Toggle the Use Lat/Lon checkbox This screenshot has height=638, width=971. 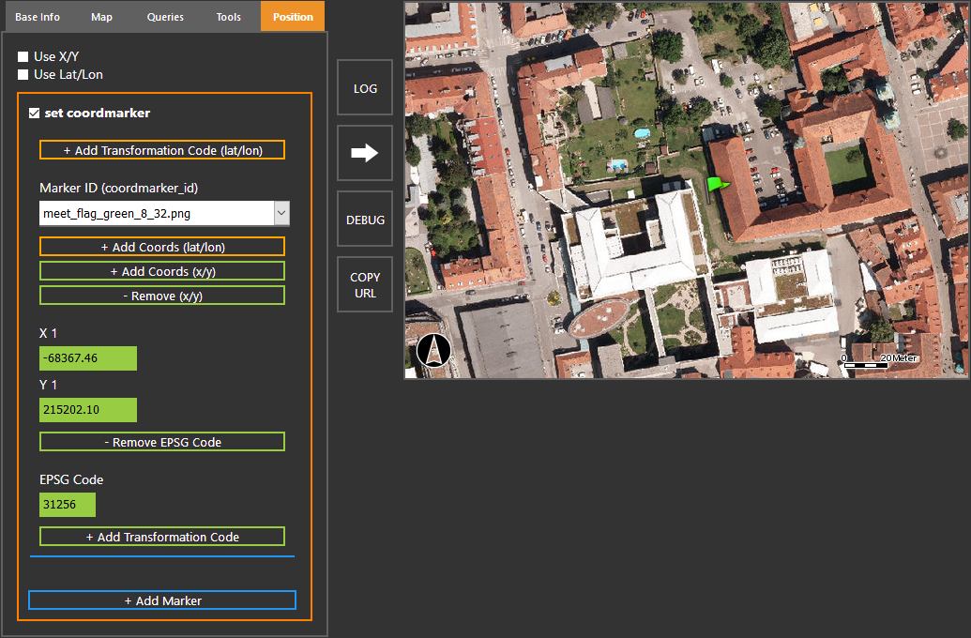(22, 74)
